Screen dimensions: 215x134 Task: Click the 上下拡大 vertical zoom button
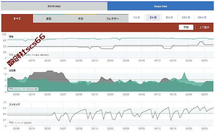tap(204, 27)
